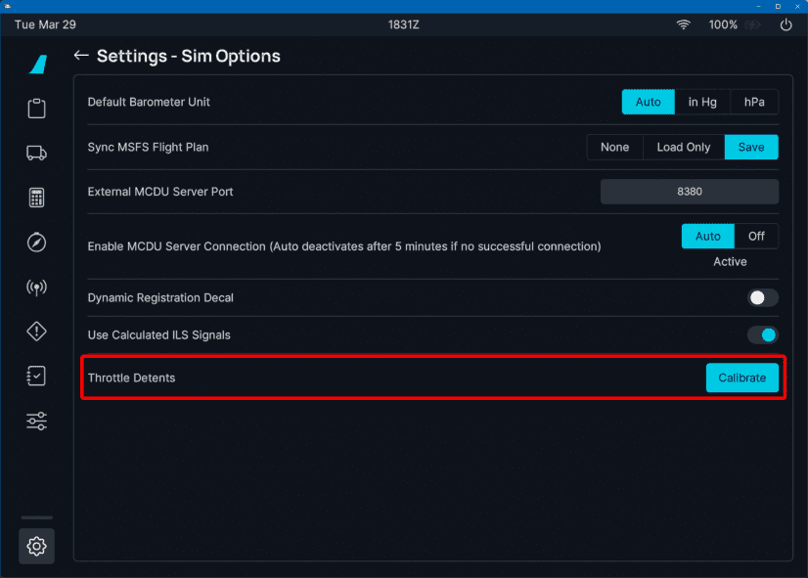Open the Performance calculator icon
808x578 pixels.
click(36, 198)
